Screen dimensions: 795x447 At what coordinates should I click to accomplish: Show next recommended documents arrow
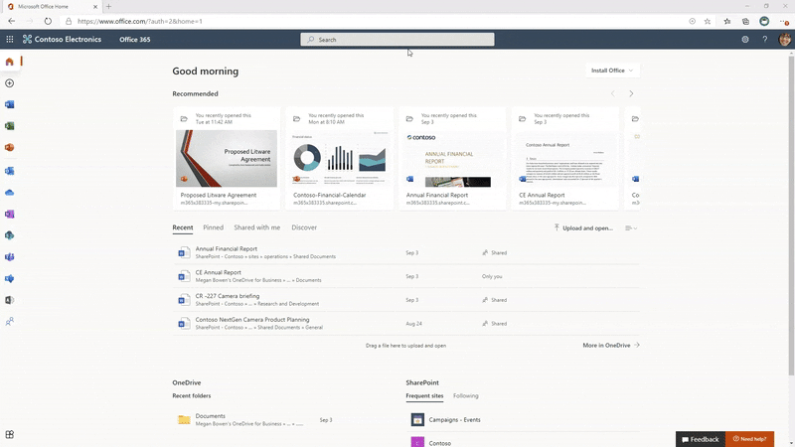pyautogui.click(x=631, y=93)
